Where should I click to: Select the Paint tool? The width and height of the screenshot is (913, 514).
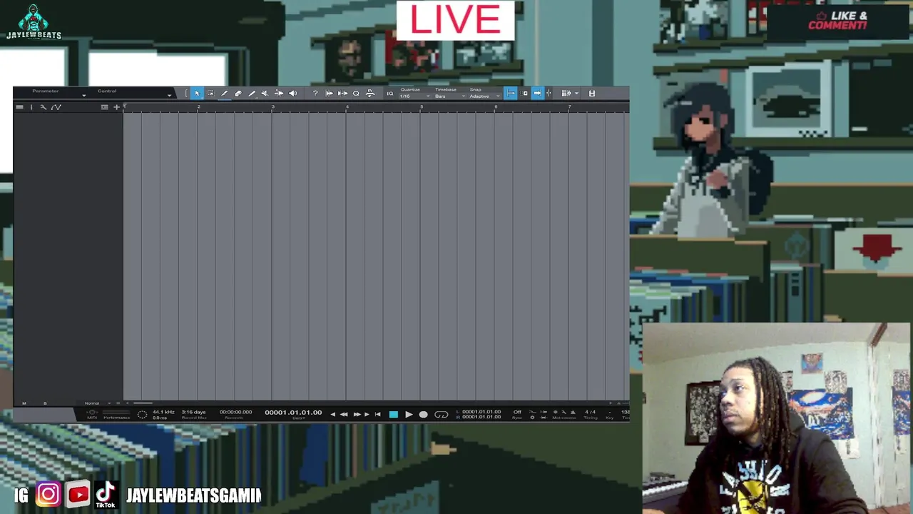pos(252,94)
